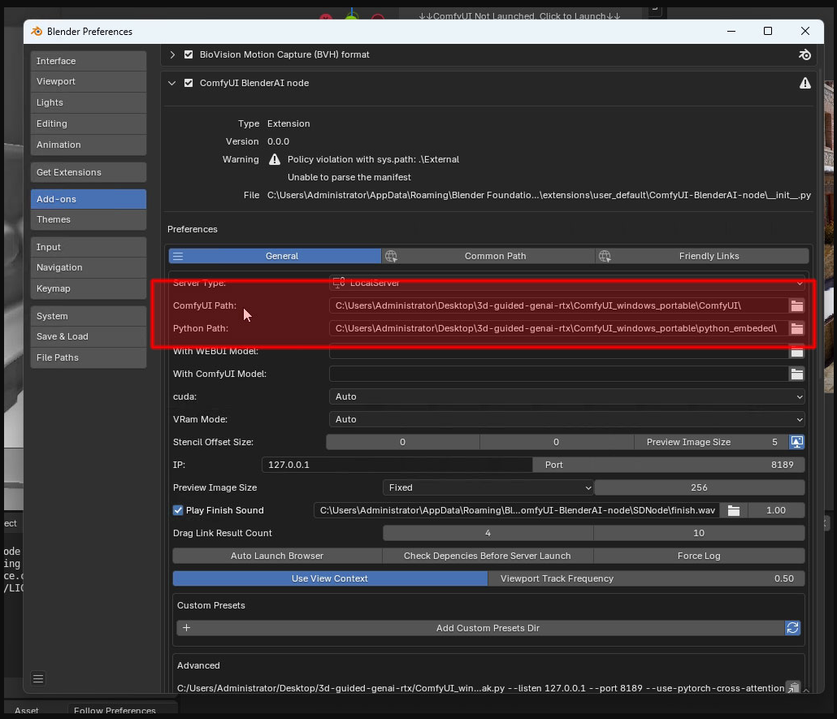
Task: Uncheck Play Finish Sound
Action: coord(178,510)
